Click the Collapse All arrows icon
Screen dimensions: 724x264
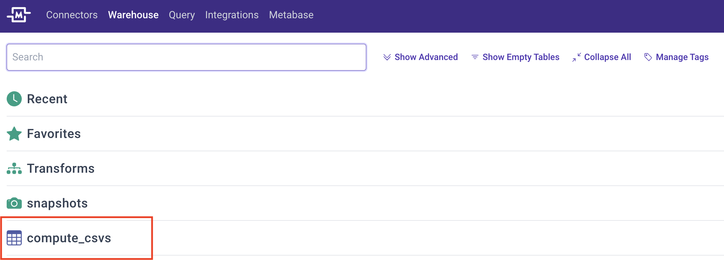[x=577, y=57]
